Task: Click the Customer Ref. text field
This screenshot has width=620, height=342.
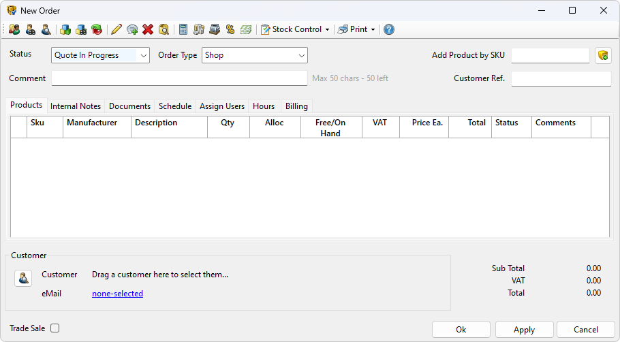Action: 561,78
